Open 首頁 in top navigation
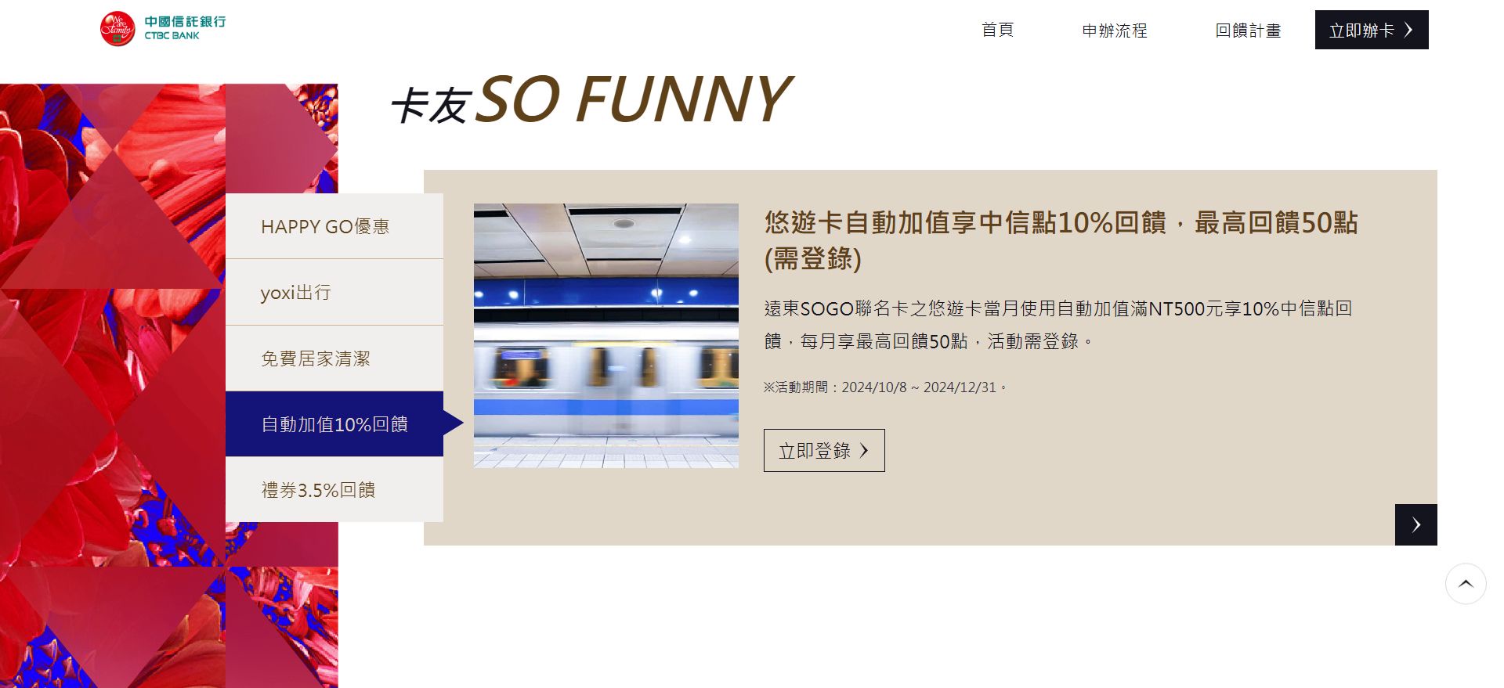The height and width of the screenshot is (688, 1504). 997,30
